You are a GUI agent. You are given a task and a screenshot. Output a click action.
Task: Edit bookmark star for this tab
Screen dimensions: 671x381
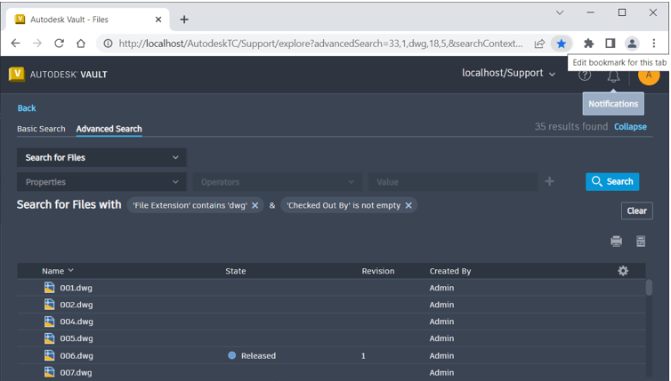(x=561, y=44)
